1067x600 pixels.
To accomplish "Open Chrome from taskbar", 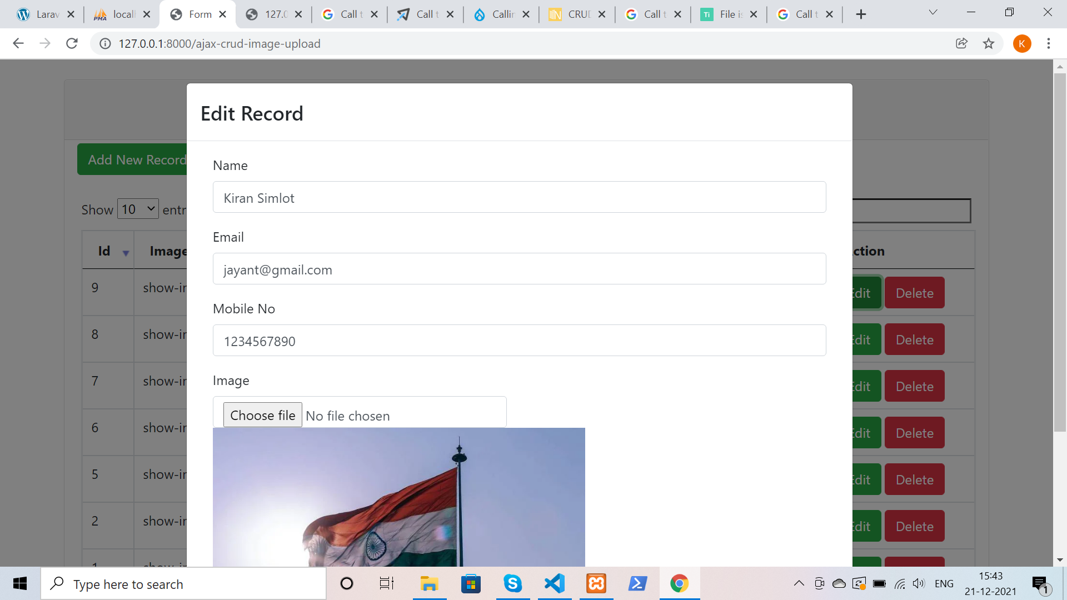I will [x=679, y=583].
